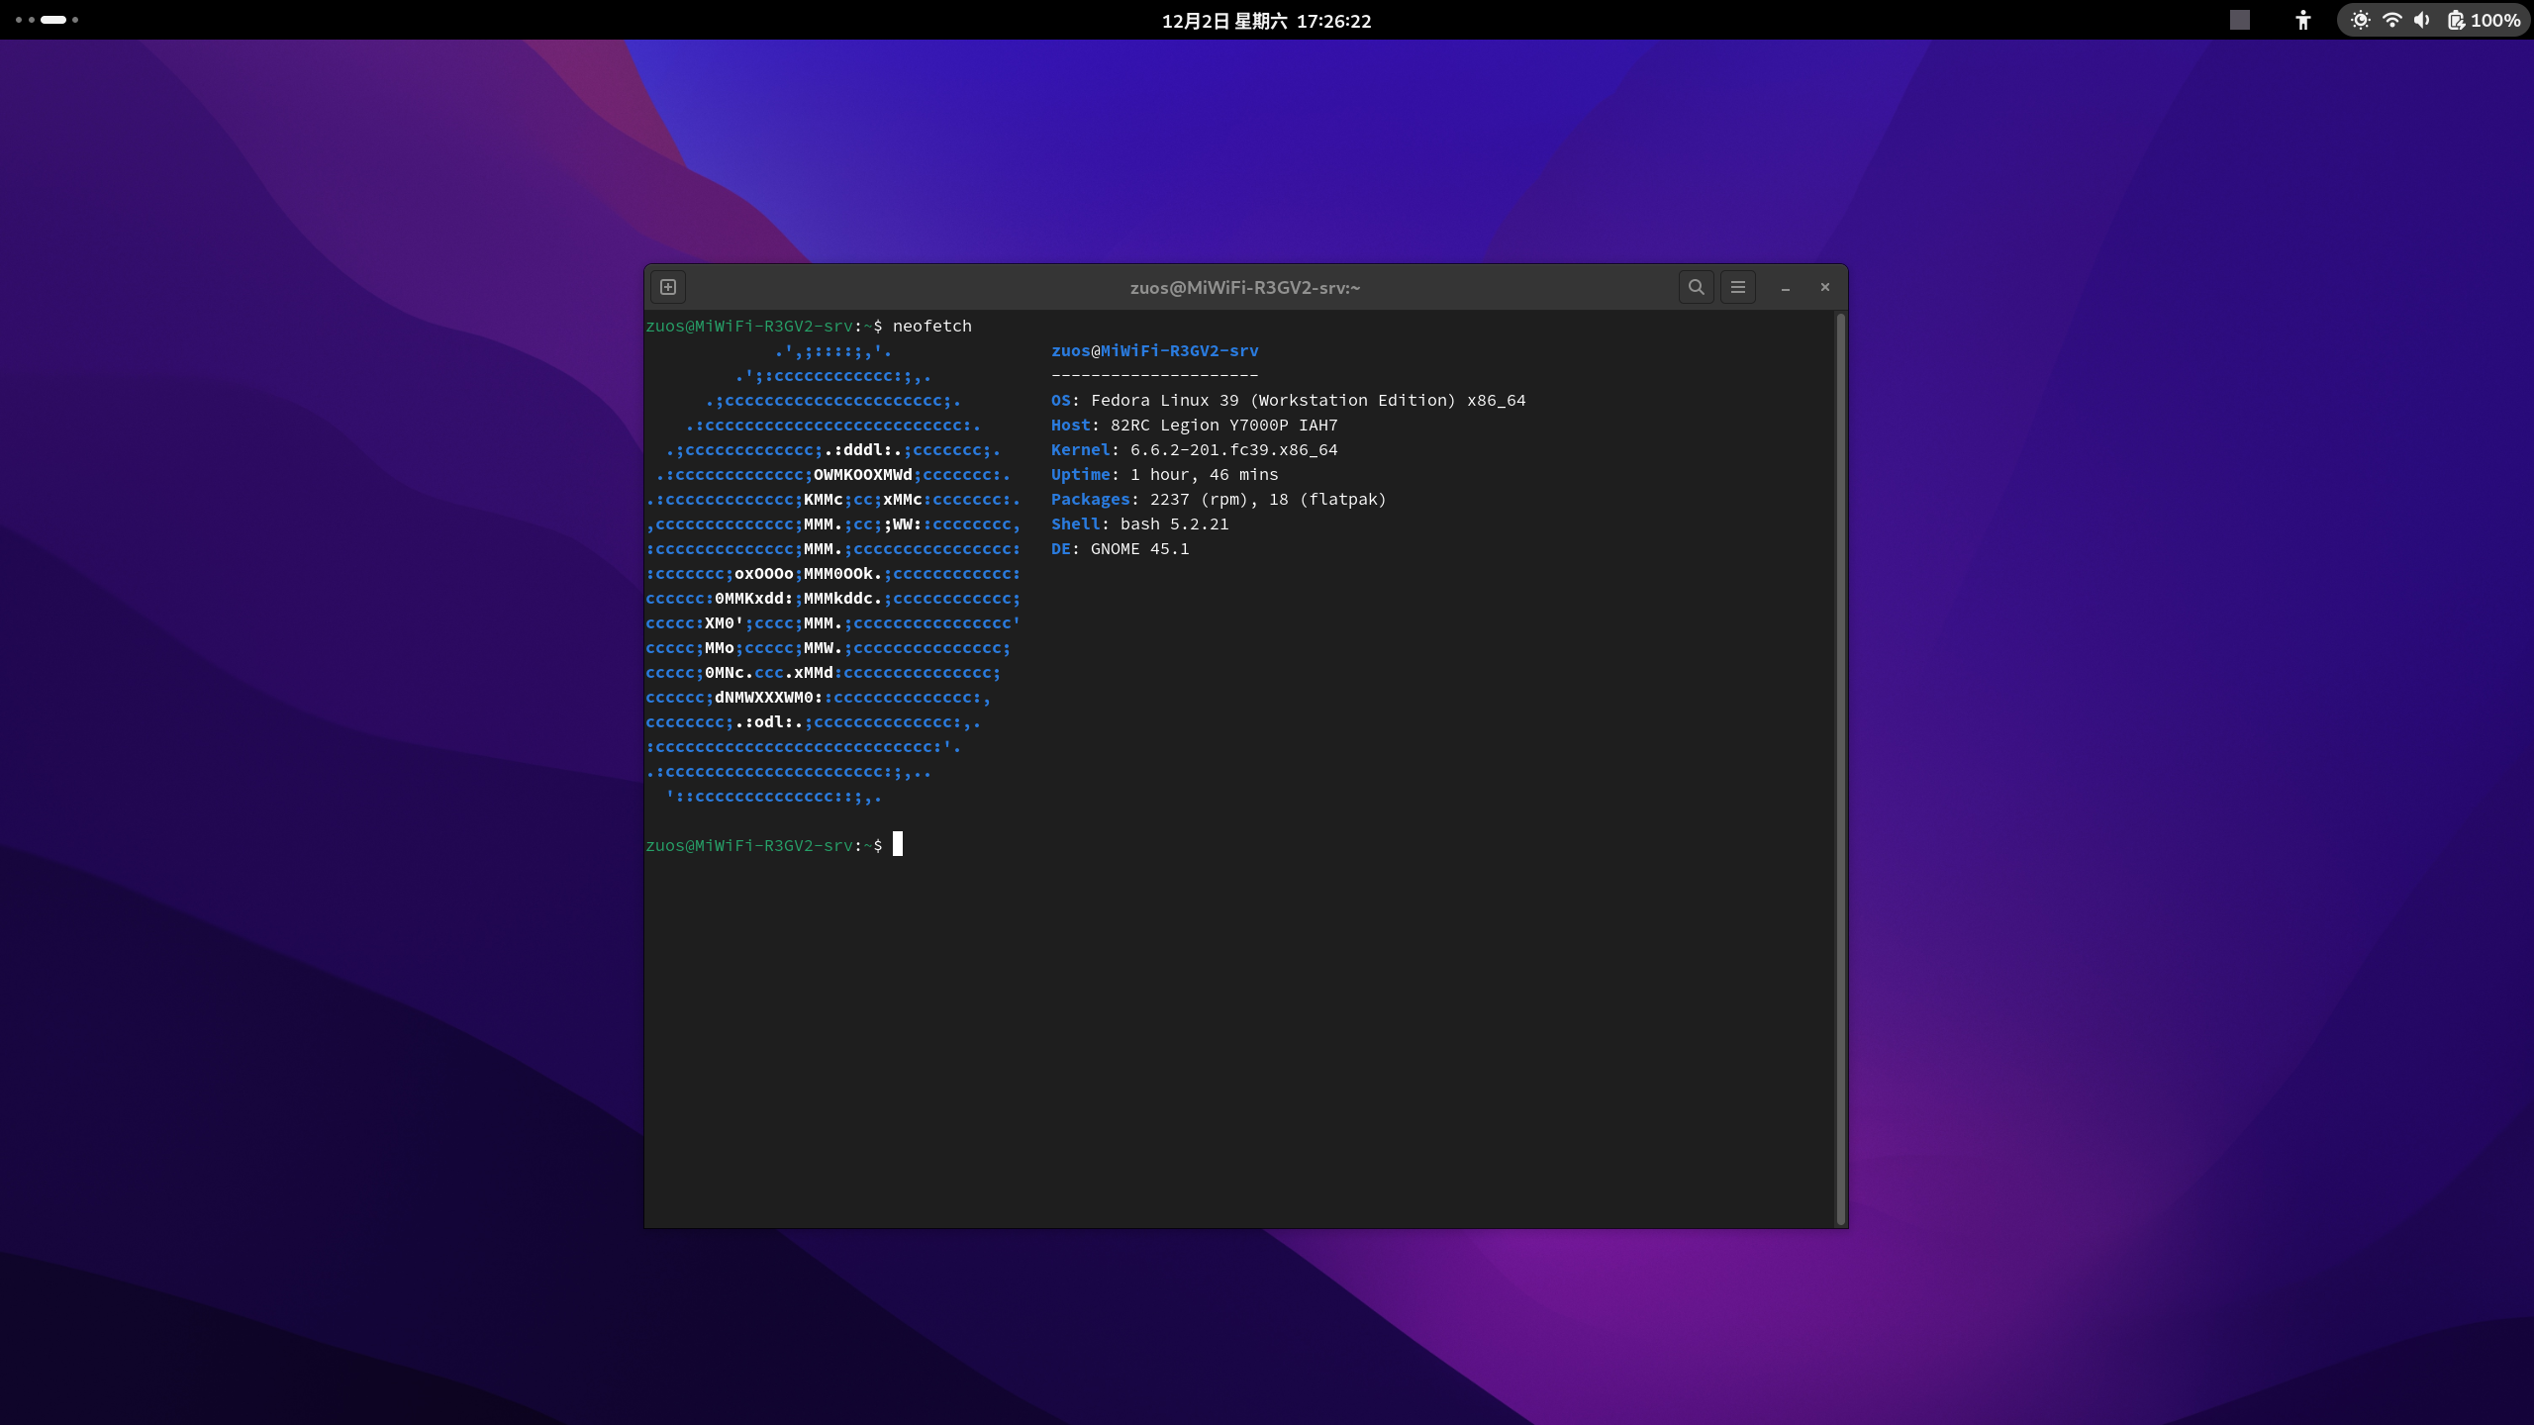Click the gray square tray icon
Viewport: 2534px width, 1425px height.
pyautogui.click(x=2239, y=20)
